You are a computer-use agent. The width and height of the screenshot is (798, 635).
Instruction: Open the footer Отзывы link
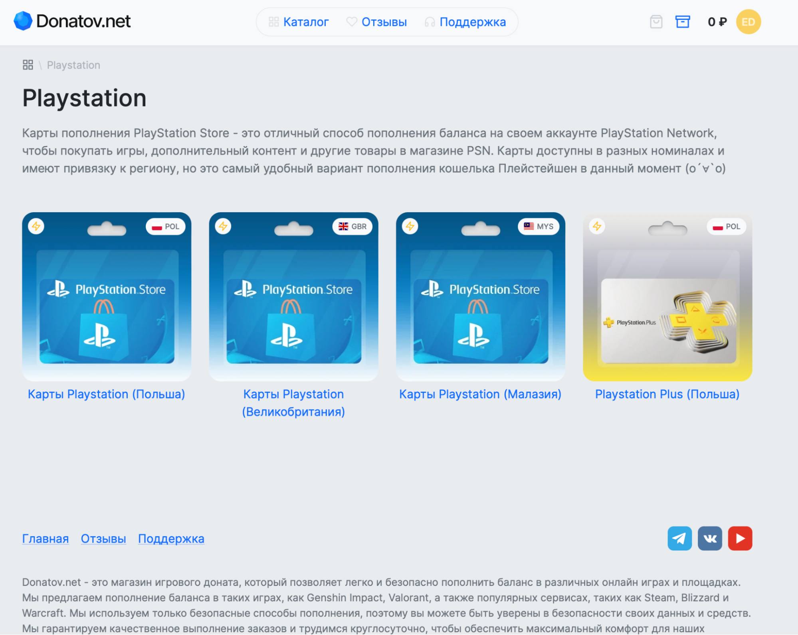(103, 538)
